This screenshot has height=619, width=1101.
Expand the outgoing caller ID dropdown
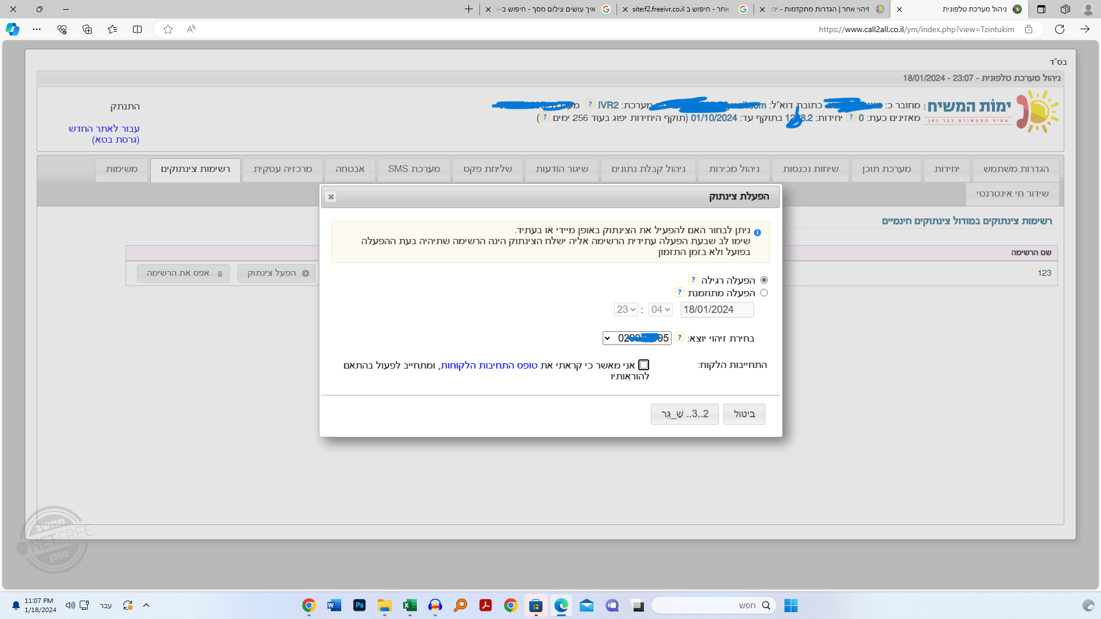coord(637,338)
